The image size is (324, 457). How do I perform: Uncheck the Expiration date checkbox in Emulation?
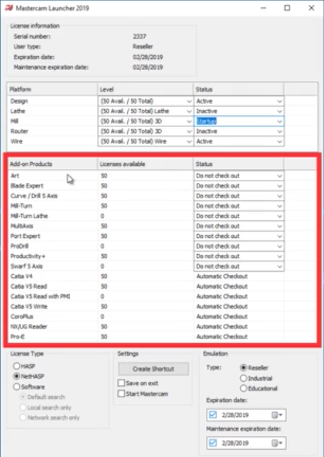point(213,415)
